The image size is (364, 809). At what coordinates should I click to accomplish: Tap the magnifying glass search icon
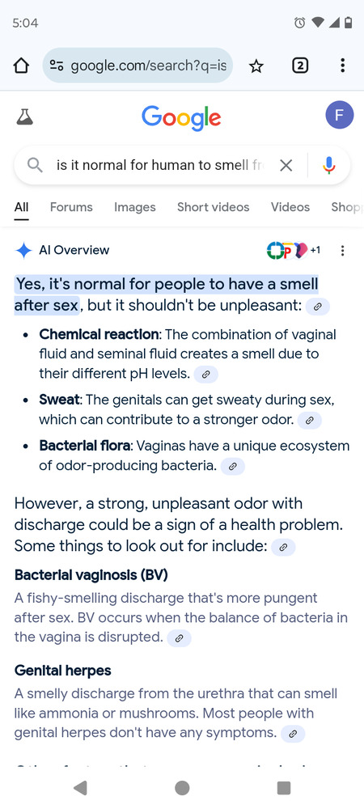(35, 165)
